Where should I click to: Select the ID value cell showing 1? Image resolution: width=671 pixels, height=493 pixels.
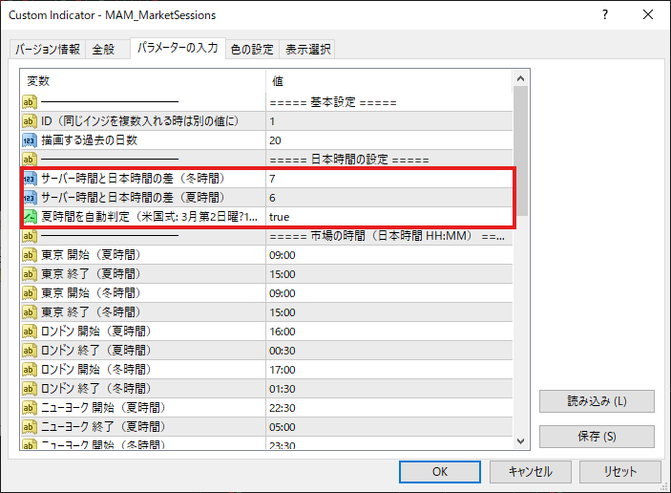click(389, 121)
